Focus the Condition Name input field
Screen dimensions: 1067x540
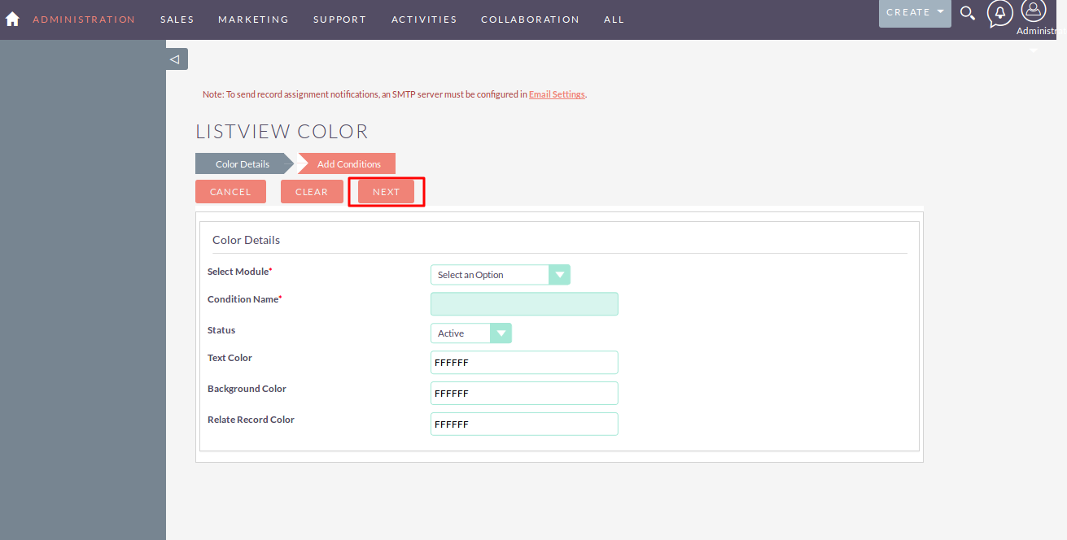tap(524, 304)
